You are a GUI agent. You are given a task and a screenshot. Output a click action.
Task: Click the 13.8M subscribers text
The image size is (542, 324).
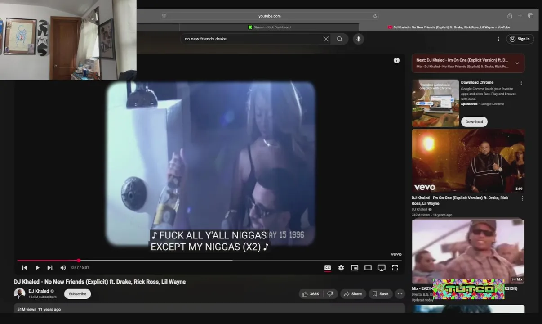point(43,297)
